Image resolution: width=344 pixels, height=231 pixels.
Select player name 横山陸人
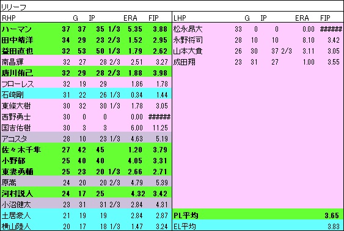coord(16,226)
